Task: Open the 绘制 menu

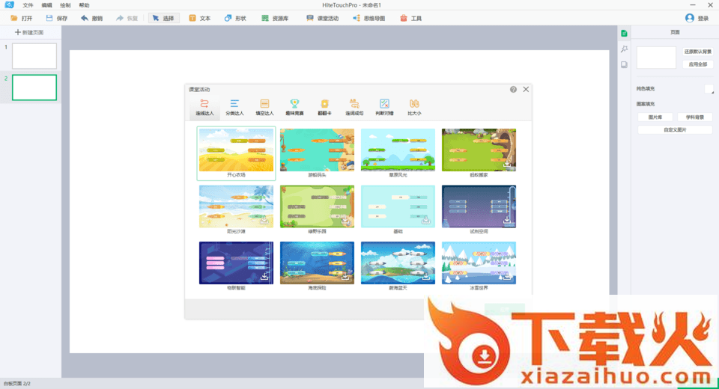Action: pyautogui.click(x=66, y=5)
